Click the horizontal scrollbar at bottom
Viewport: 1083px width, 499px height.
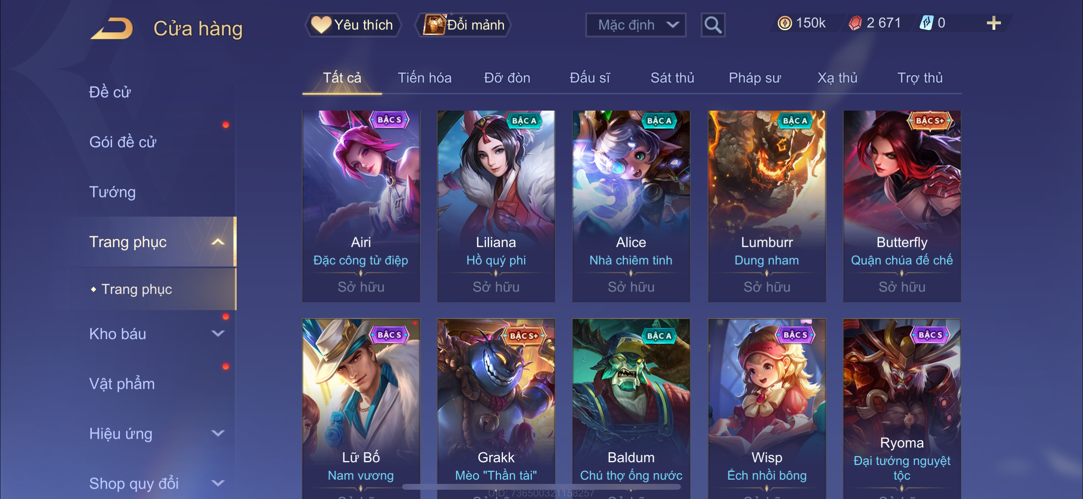[x=541, y=487]
